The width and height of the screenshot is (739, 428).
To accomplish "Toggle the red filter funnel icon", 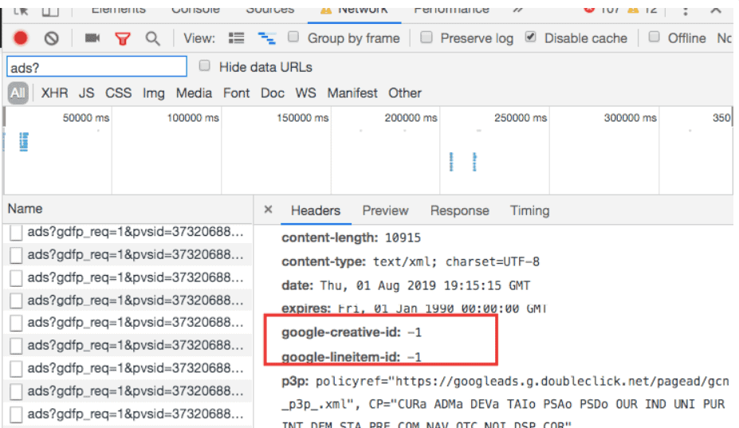I will tap(122, 38).
